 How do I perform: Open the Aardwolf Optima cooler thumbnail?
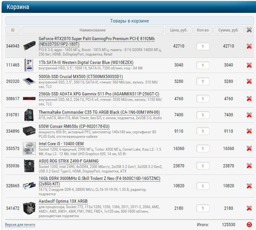pyautogui.click(x=29, y=208)
